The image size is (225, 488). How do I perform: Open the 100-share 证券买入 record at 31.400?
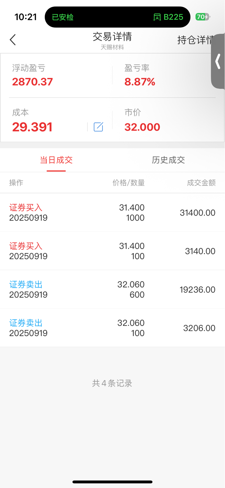click(x=112, y=251)
